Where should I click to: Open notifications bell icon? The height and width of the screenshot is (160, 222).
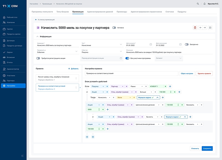coord(204,4)
